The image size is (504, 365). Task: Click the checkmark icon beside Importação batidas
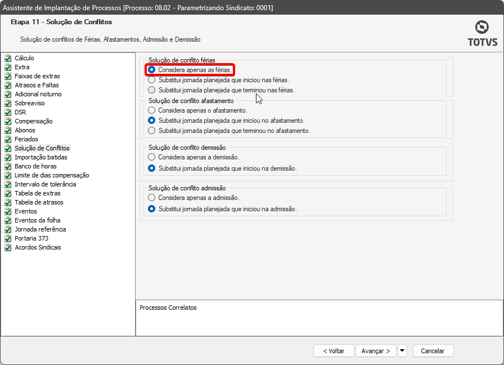click(8, 157)
